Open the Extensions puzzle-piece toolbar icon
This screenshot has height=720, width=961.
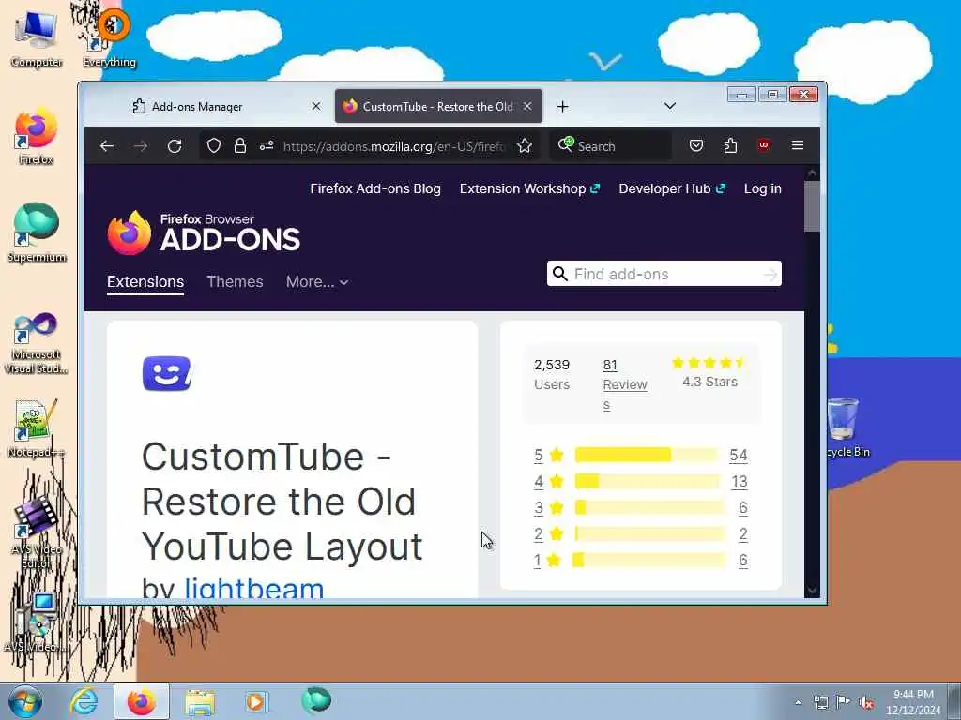[x=730, y=145]
